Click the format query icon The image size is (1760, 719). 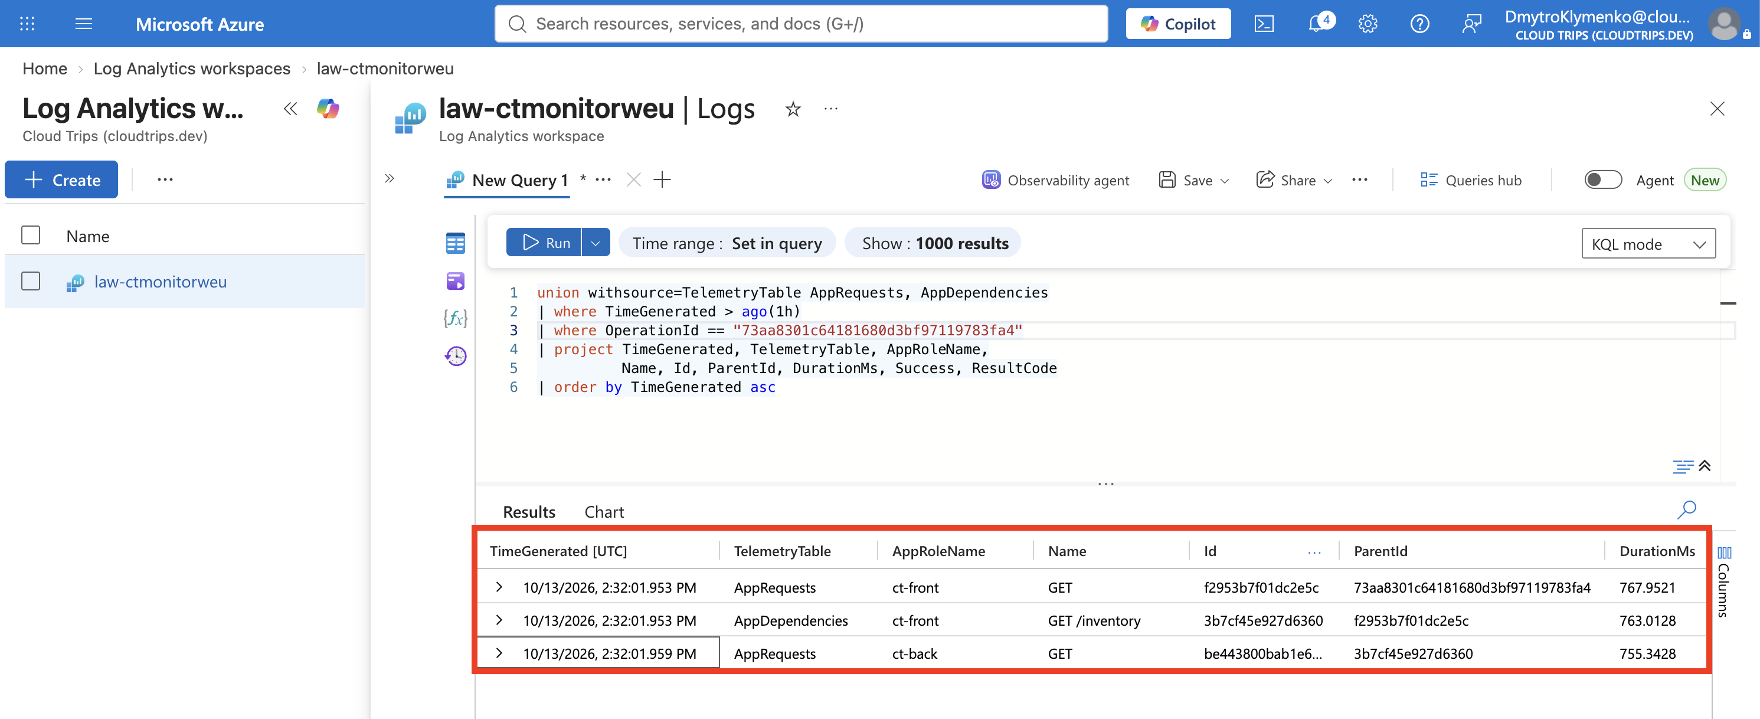coord(1682,466)
